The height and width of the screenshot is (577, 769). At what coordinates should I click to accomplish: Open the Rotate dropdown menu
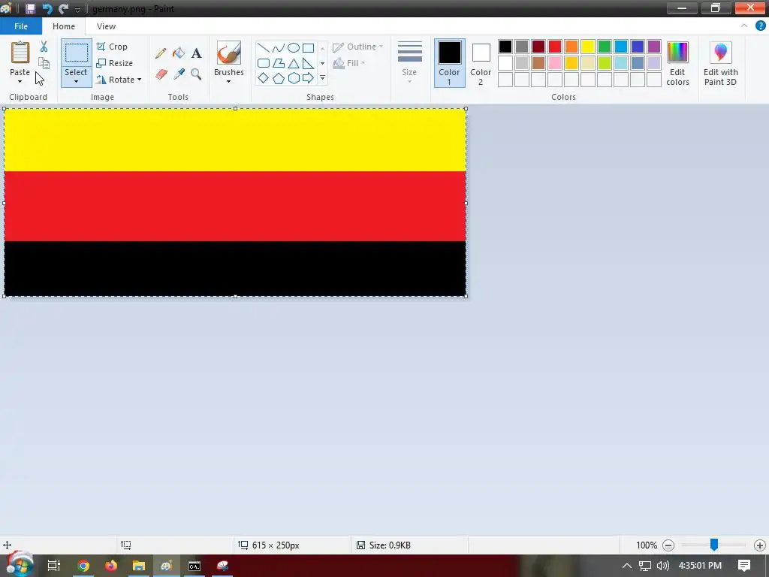pyautogui.click(x=139, y=80)
